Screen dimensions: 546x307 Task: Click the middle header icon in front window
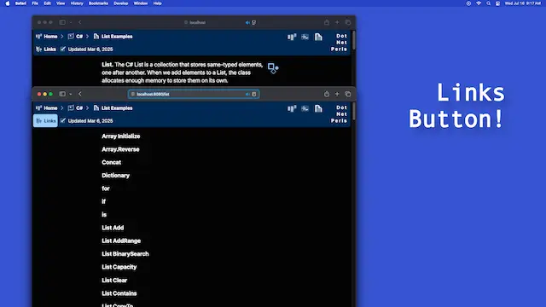(305, 108)
